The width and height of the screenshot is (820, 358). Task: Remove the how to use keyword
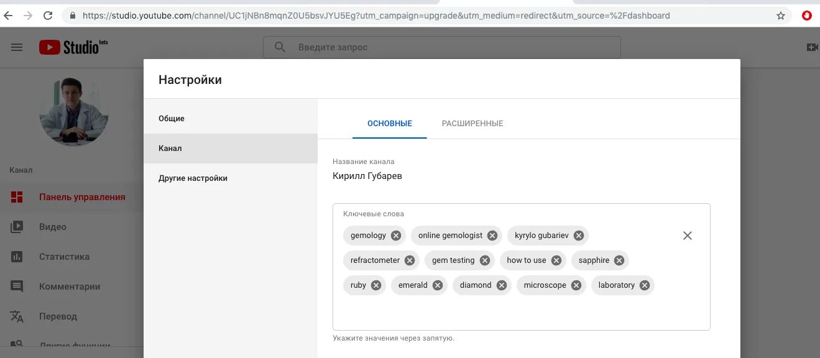556,260
